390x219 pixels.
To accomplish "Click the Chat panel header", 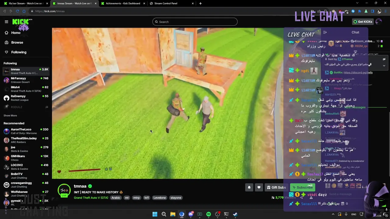I will pos(355,32).
